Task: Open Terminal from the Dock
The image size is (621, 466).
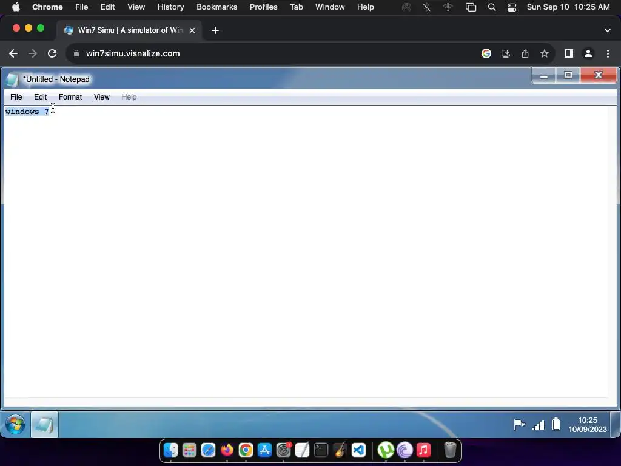Action: (x=321, y=450)
